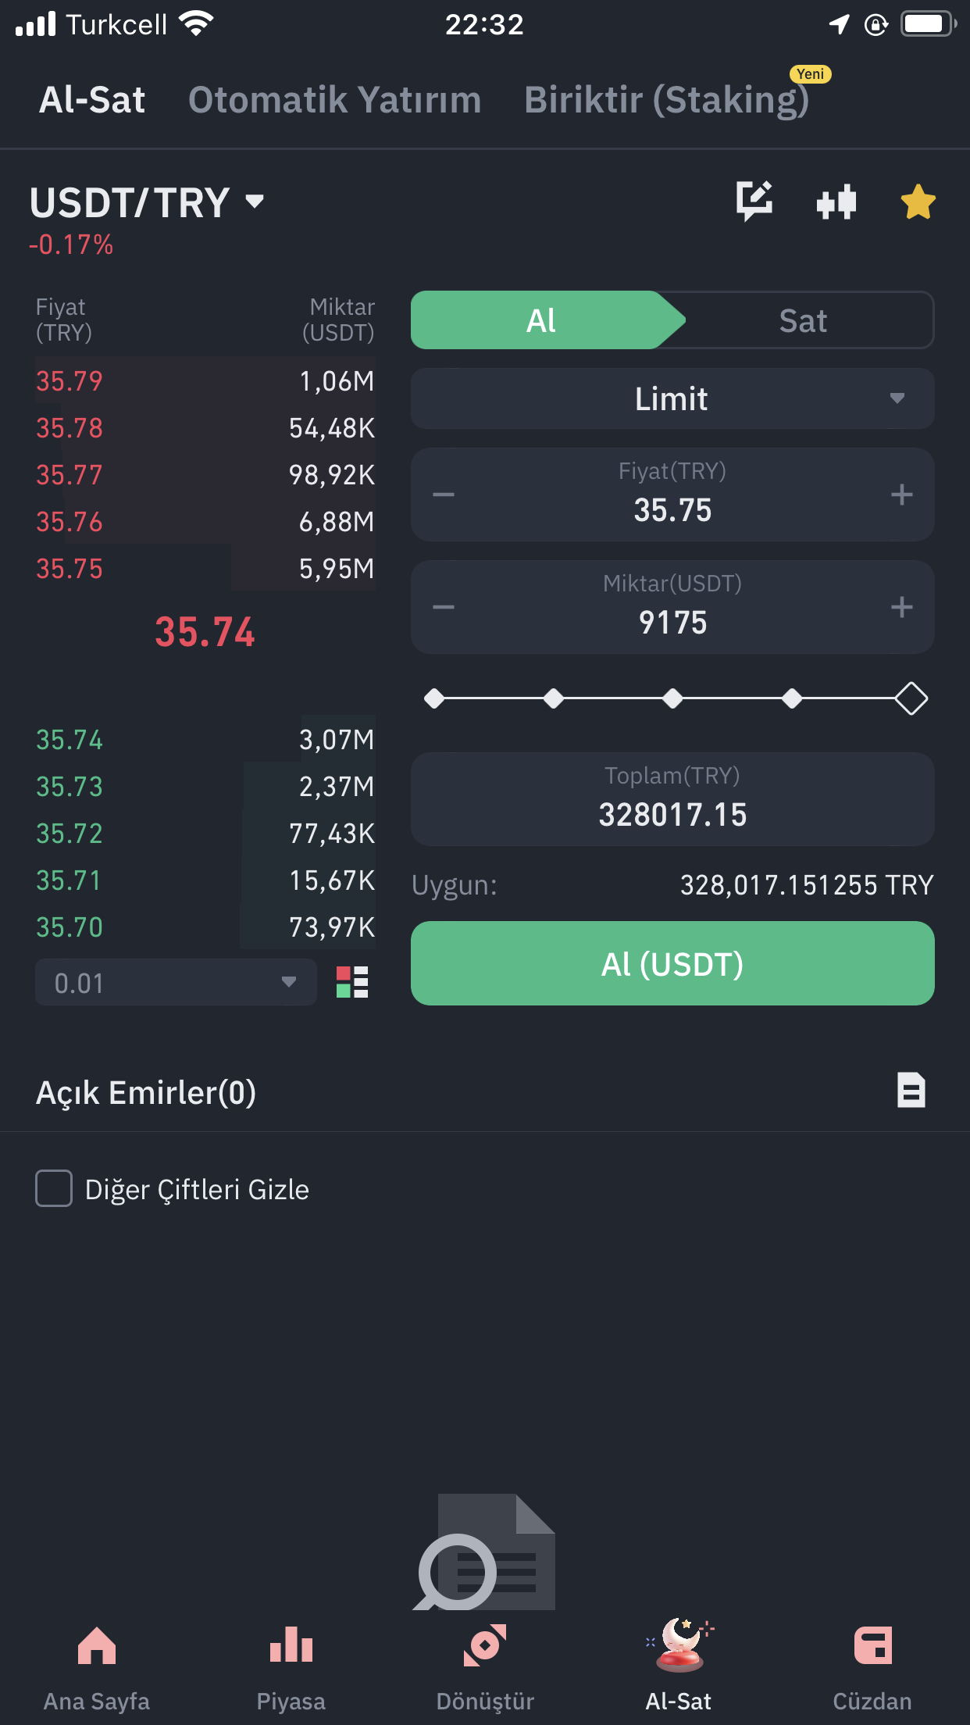Open the chat feedback icon

tap(754, 201)
